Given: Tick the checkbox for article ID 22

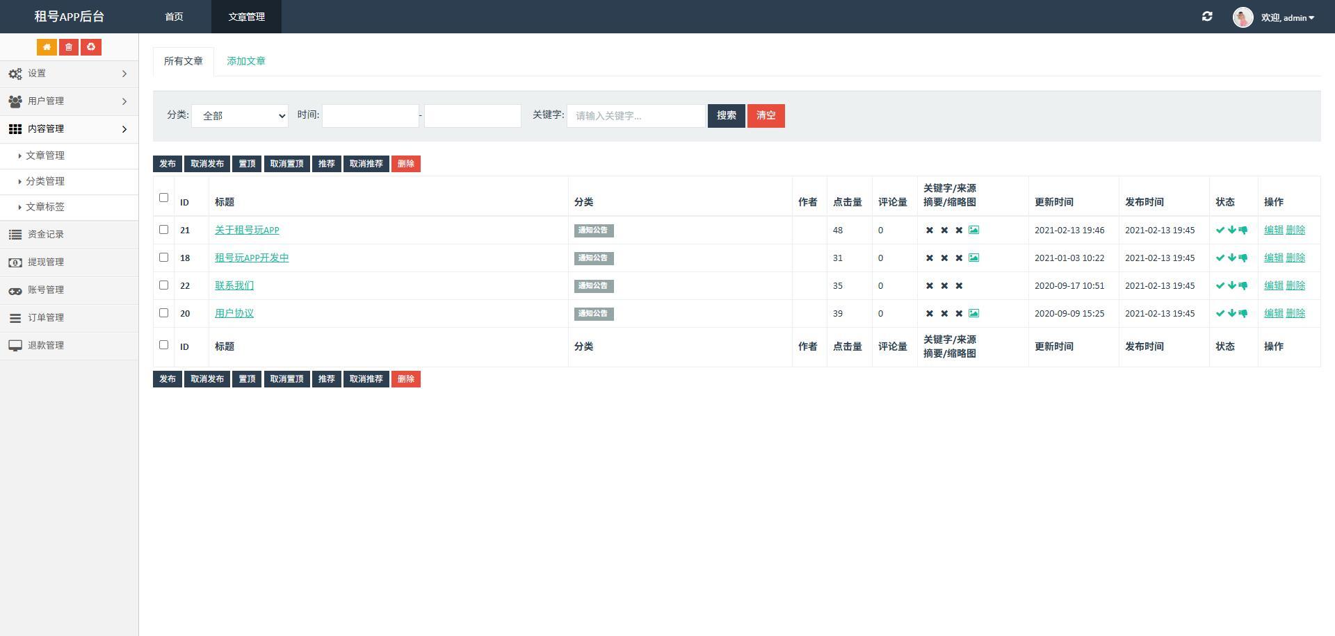Looking at the screenshot, I should click(x=164, y=285).
